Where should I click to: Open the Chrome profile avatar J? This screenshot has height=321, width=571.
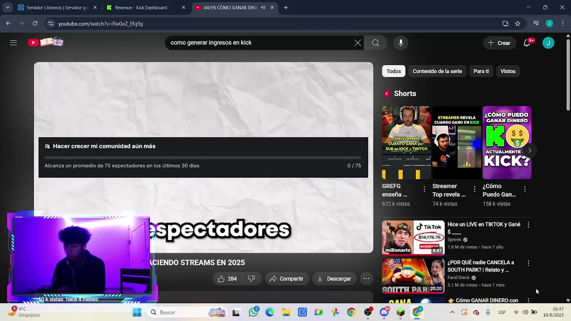(549, 24)
